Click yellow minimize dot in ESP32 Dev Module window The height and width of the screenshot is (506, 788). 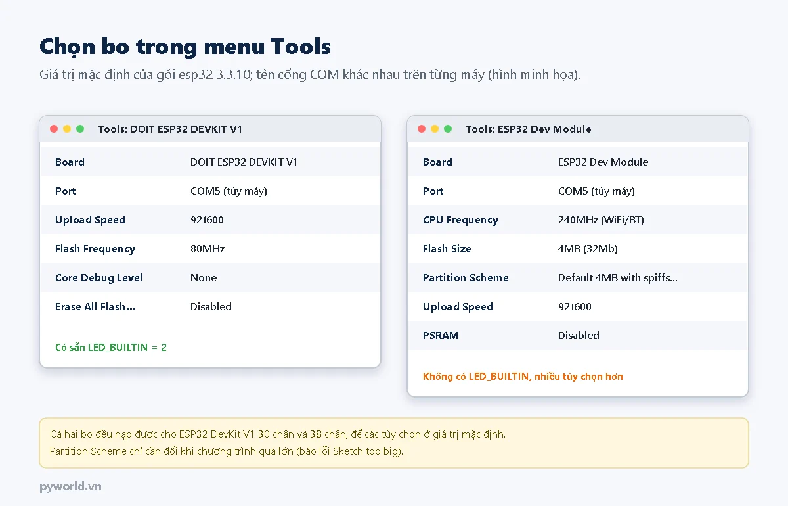(x=435, y=129)
